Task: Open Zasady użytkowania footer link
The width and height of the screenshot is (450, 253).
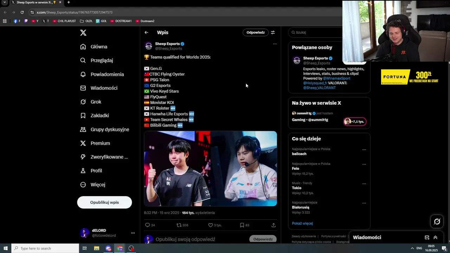Action: (x=304, y=236)
